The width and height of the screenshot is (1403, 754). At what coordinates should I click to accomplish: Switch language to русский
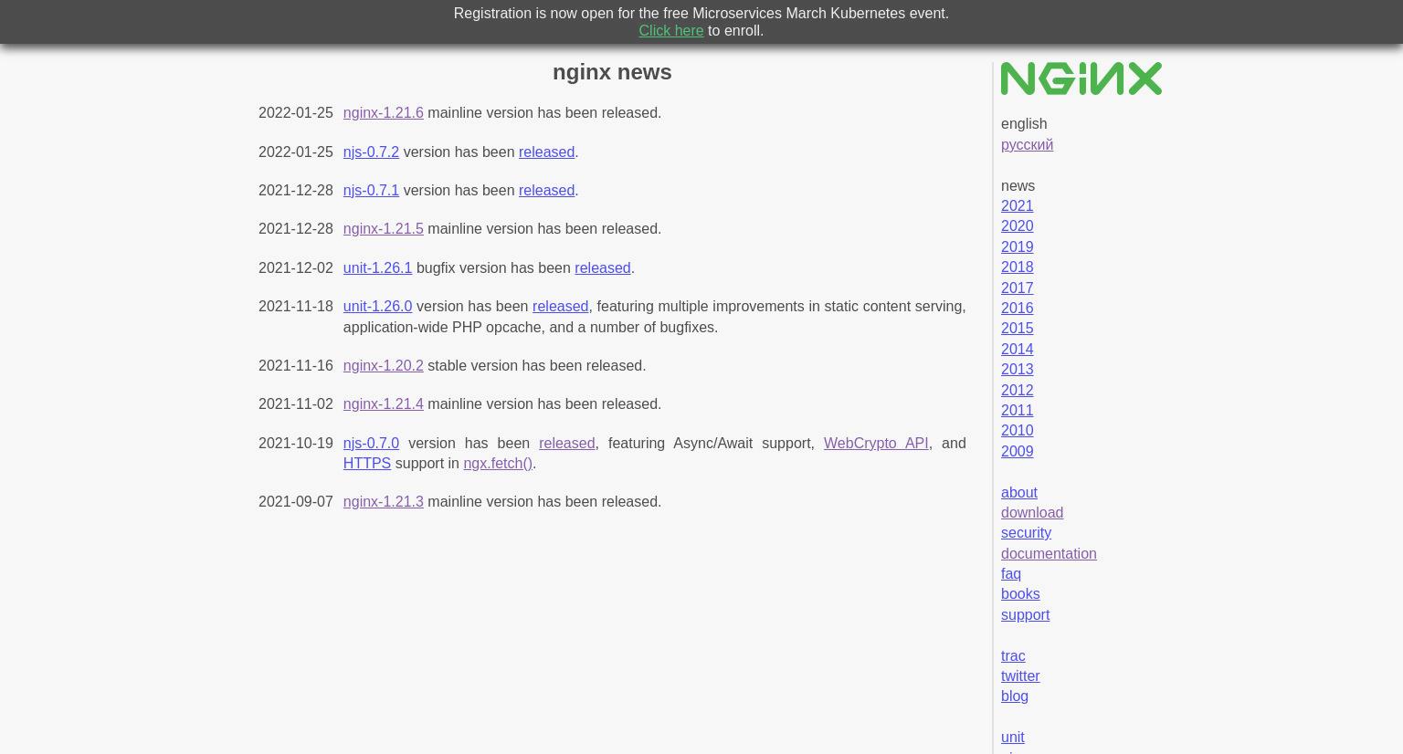point(1027,144)
